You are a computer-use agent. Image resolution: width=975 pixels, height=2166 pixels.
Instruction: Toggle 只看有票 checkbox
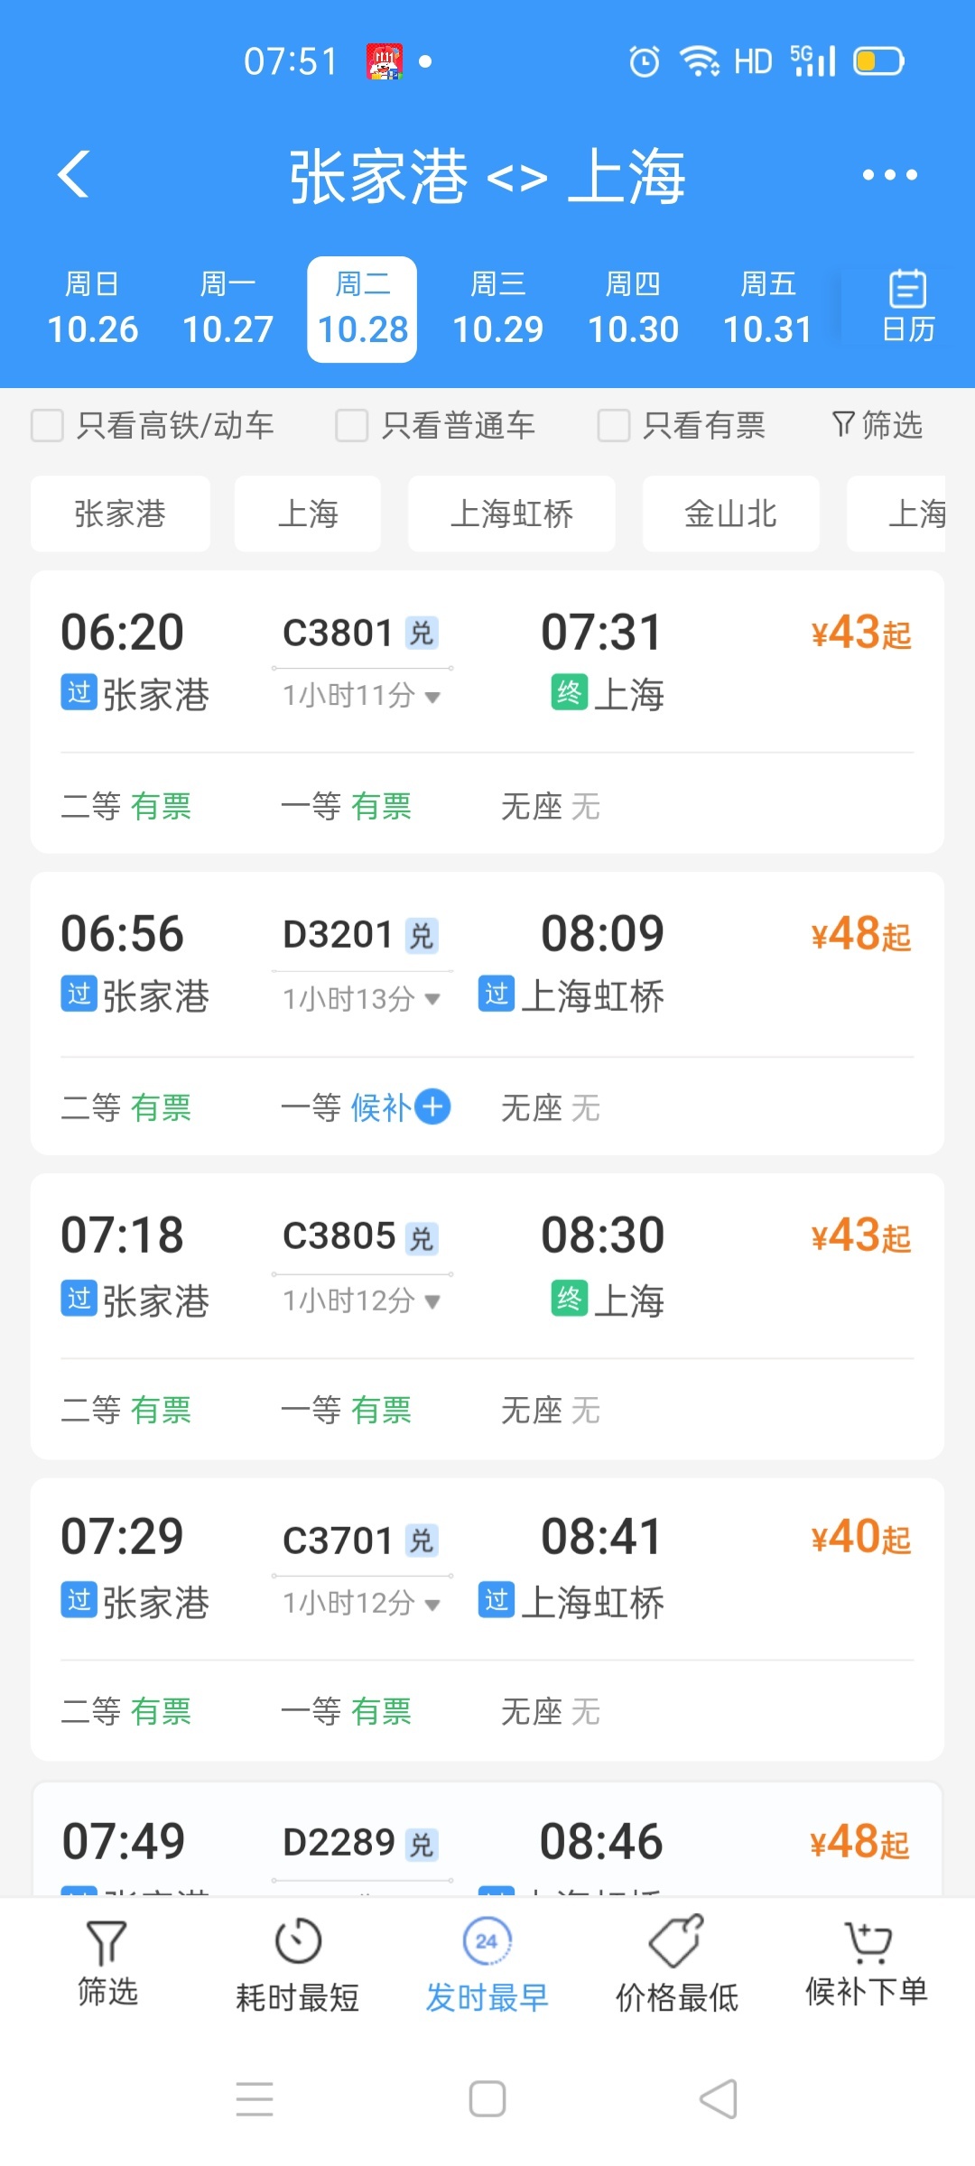pos(614,425)
